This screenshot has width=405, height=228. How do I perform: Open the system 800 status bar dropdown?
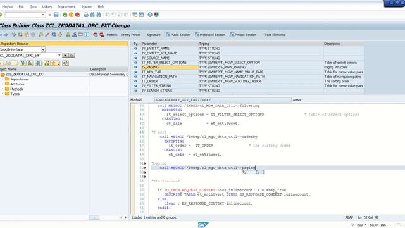click(365, 225)
